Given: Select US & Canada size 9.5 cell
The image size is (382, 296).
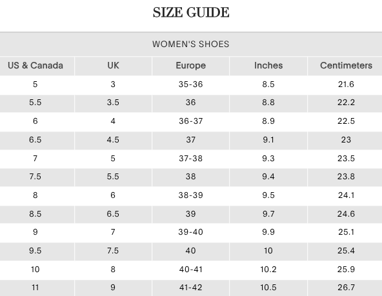Looking at the screenshot, I should [35, 251].
